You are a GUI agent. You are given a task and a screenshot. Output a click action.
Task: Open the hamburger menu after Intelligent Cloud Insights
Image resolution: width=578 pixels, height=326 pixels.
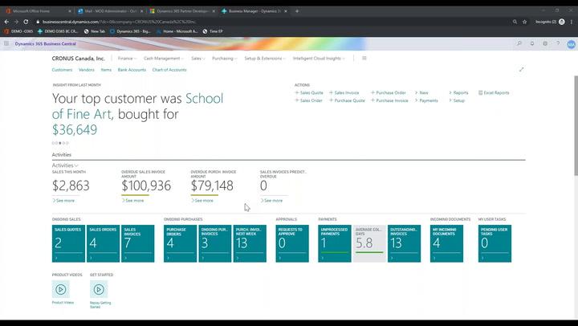(x=364, y=59)
